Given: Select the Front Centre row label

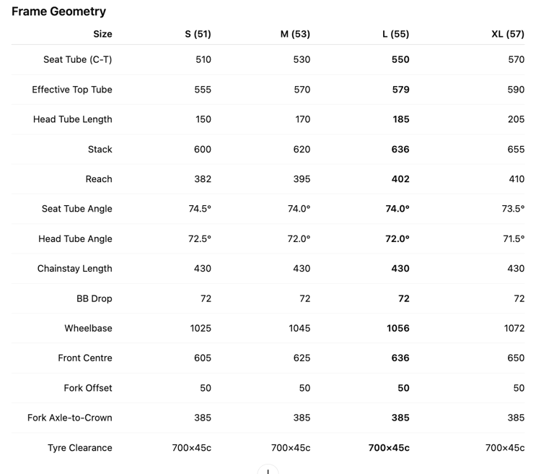Looking at the screenshot, I should point(85,358).
